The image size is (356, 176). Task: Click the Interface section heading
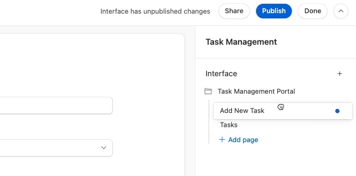[221, 73]
